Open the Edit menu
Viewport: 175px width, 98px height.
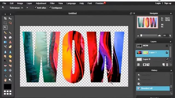point(11,3)
